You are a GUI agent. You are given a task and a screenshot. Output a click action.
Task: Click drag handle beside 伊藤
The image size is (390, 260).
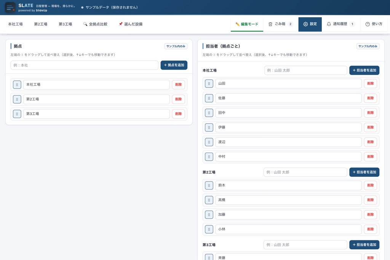pyautogui.click(x=209, y=127)
